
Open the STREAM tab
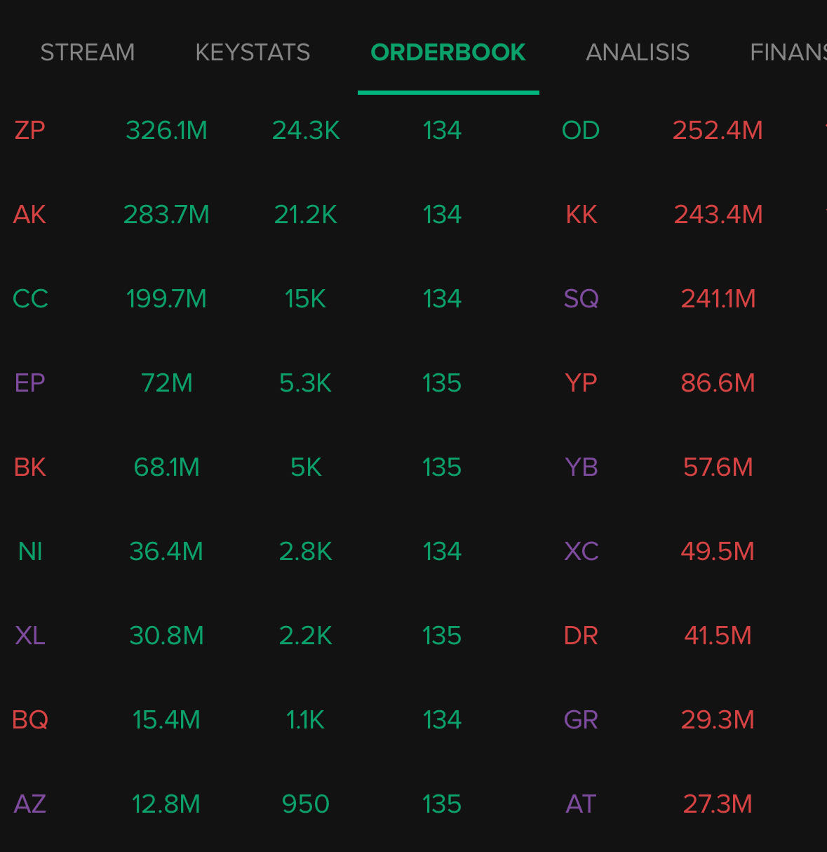tap(88, 53)
